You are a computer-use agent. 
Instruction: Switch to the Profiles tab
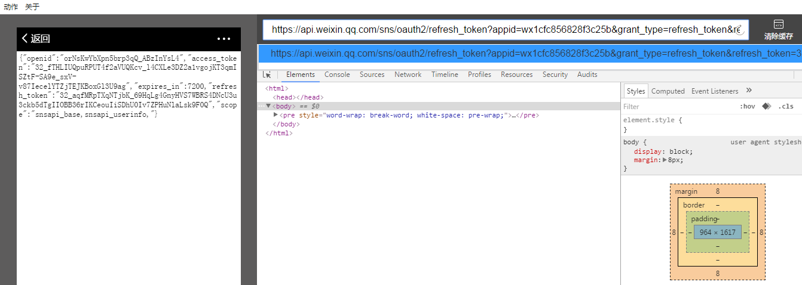pyautogui.click(x=479, y=75)
